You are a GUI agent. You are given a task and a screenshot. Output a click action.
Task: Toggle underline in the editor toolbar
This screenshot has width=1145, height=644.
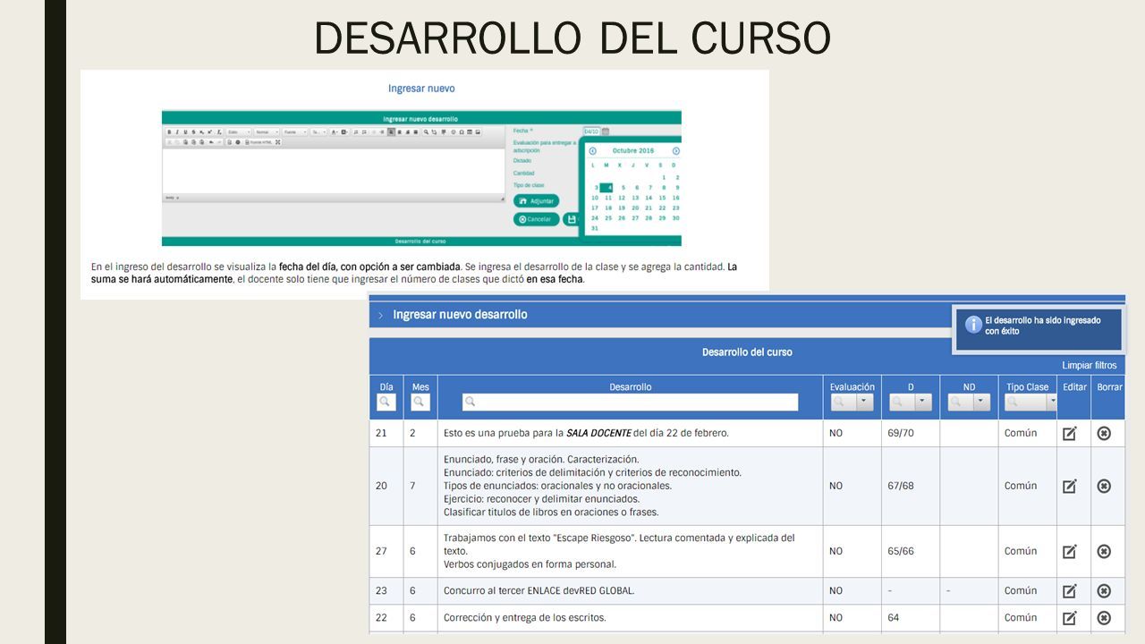[185, 132]
